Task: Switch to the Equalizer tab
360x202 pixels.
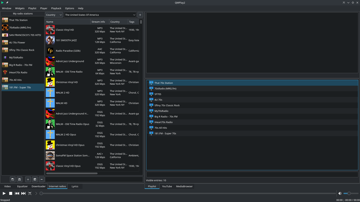Action: [22, 186]
